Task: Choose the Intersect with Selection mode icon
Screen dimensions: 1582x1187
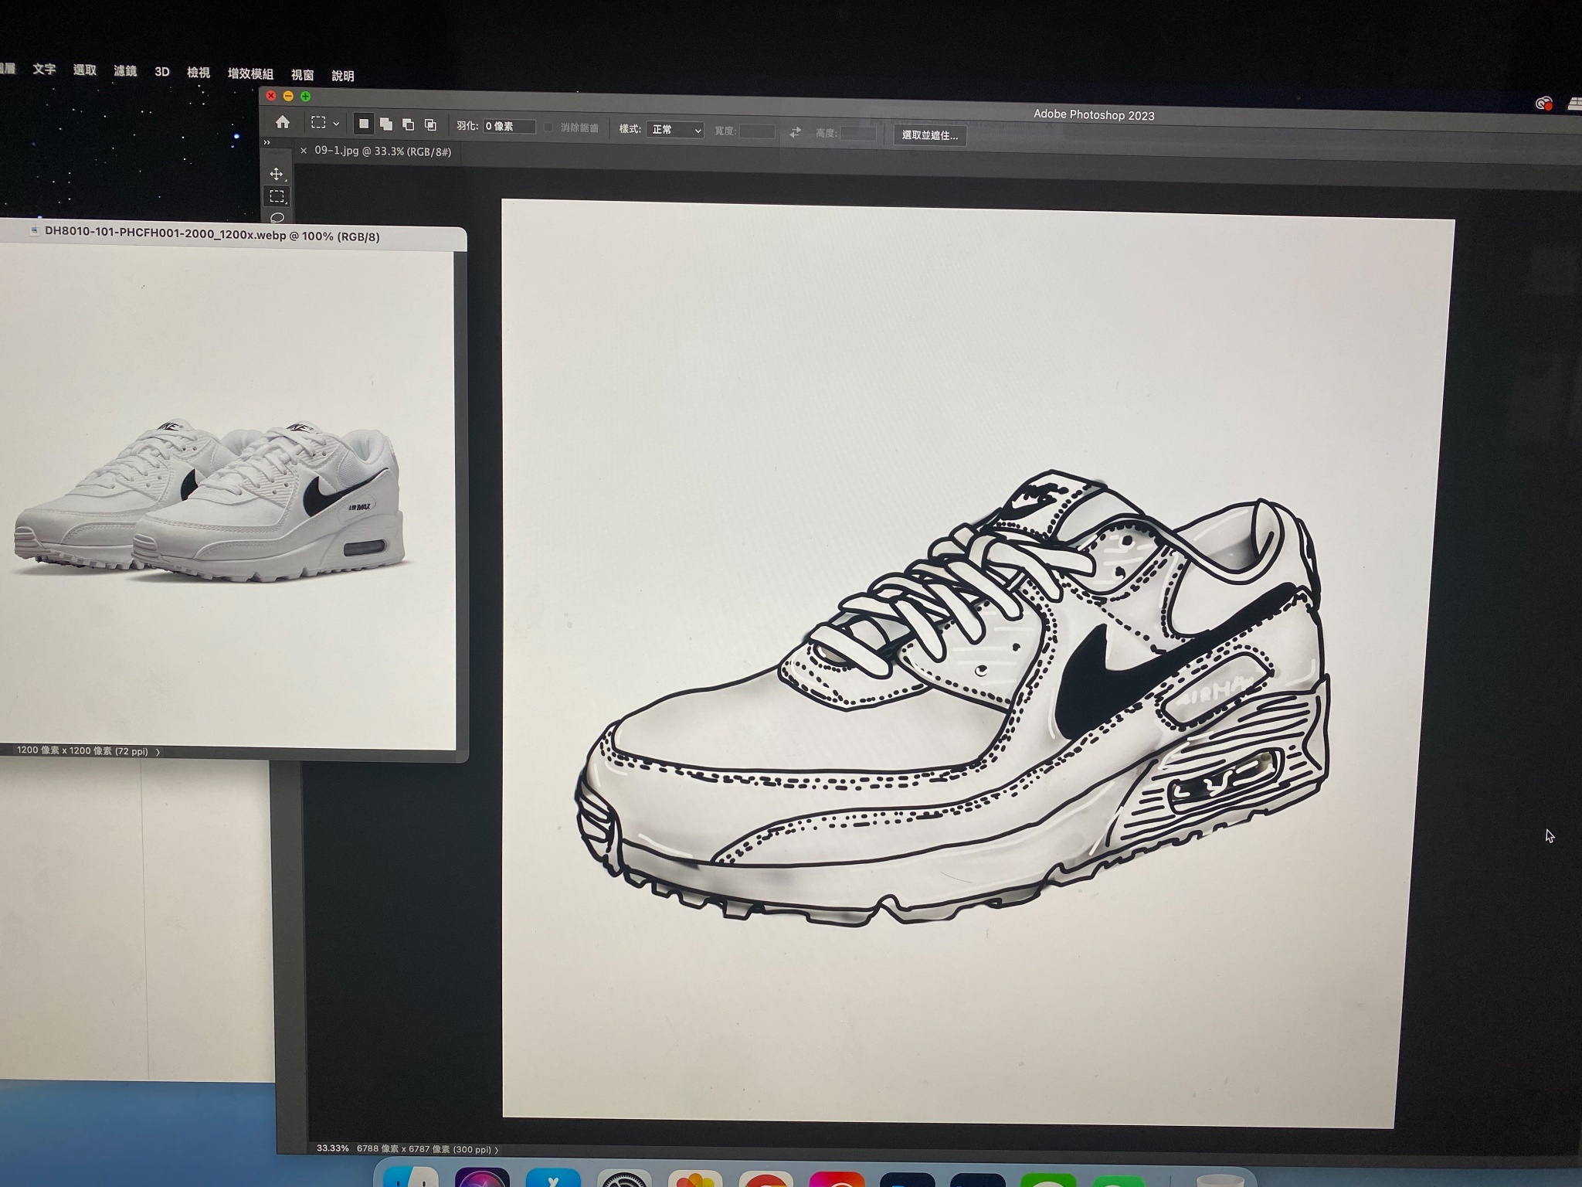Action: (430, 125)
